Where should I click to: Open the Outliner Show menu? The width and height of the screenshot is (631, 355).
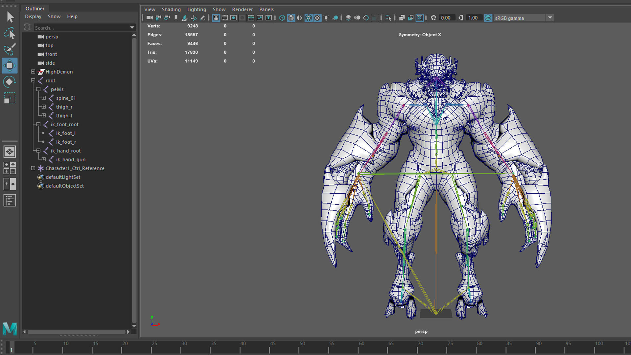[x=54, y=16]
